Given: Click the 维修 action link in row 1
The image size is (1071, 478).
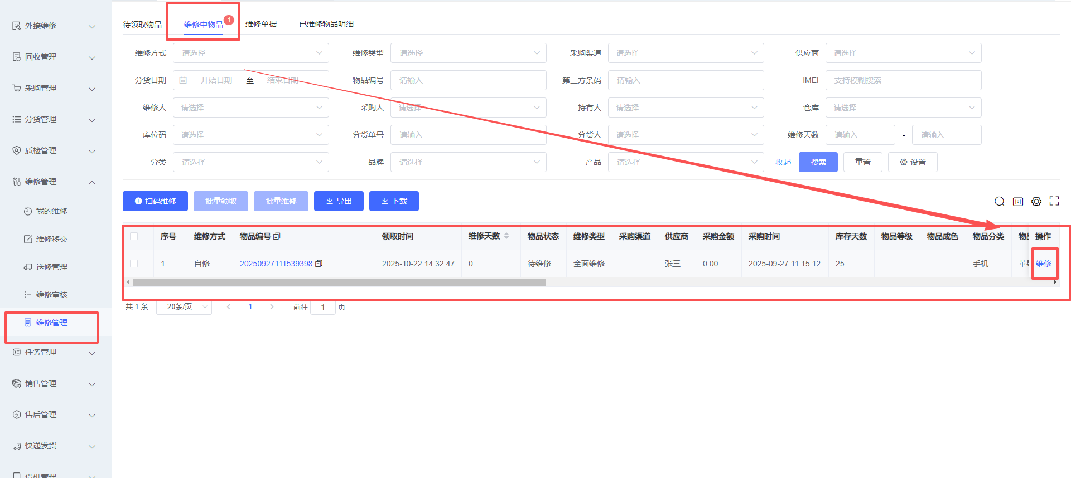Looking at the screenshot, I should (x=1043, y=264).
